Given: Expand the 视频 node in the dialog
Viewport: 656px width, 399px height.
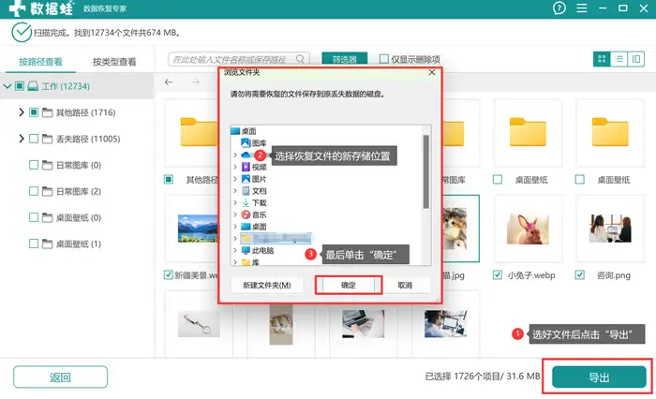Looking at the screenshot, I should tap(235, 167).
